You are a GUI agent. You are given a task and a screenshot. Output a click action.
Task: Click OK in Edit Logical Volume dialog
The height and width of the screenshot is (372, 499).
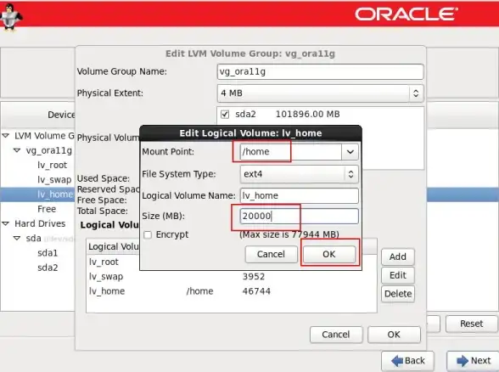pyautogui.click(x=329, y=254)
